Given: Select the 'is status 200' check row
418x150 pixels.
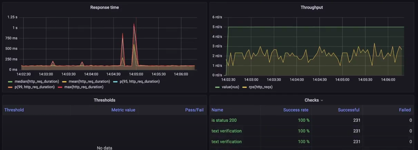Looking at the screenshot, I should 312,120.
